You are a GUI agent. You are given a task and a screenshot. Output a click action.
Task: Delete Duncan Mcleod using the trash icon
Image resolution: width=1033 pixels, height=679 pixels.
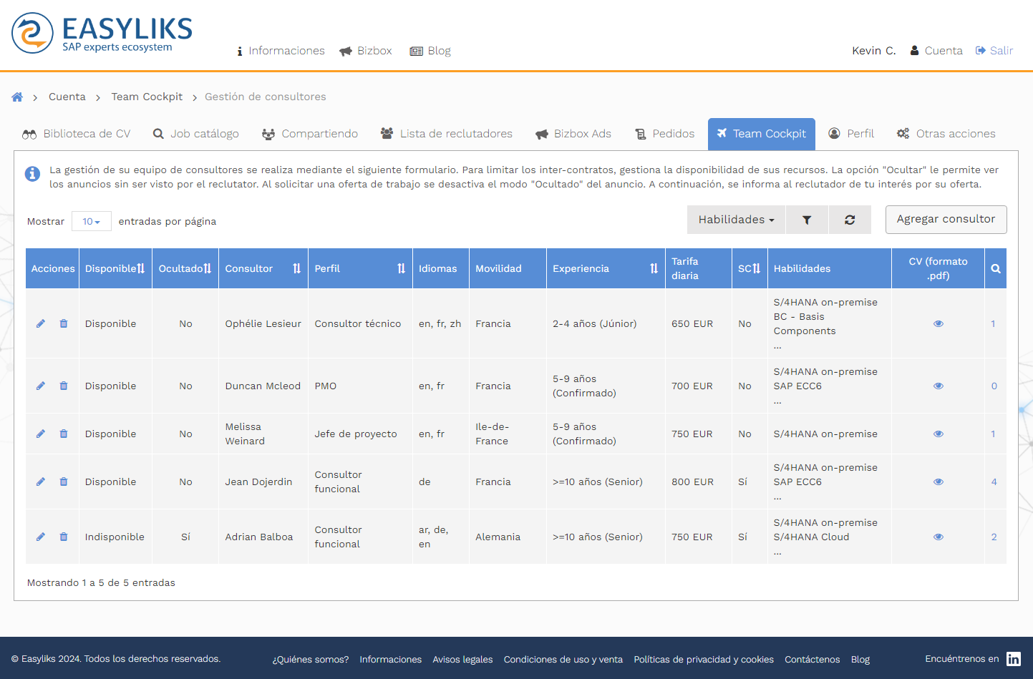coord(64,386)
